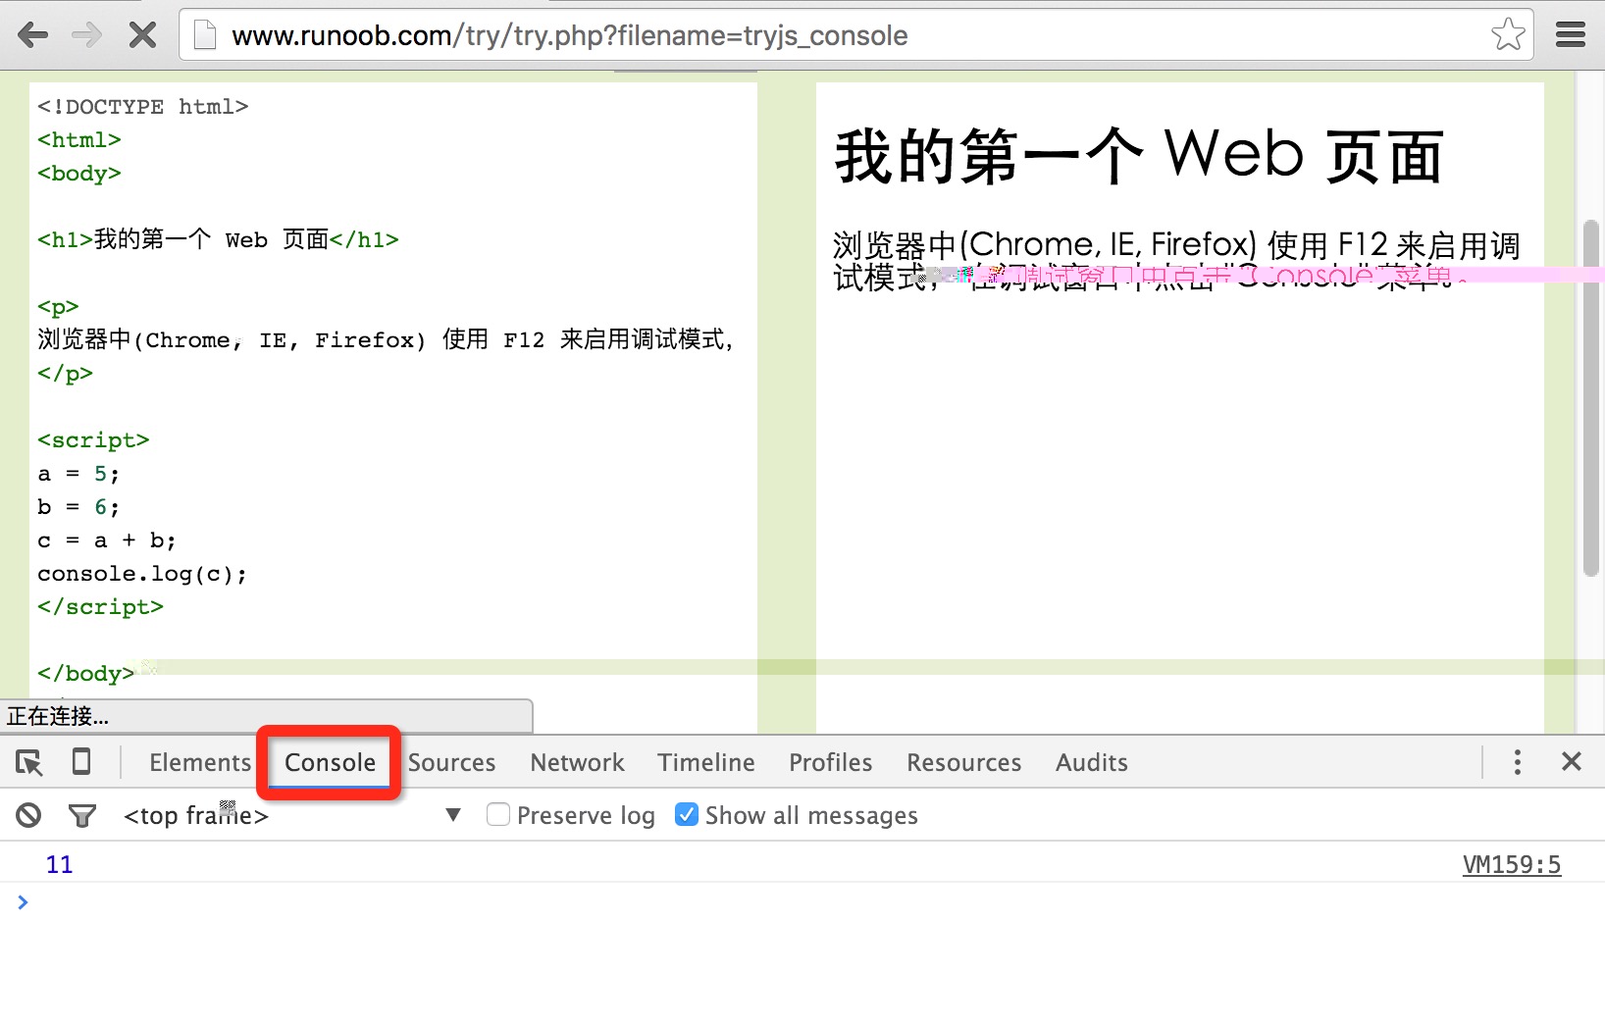The image size is (1605, 1026).
Task: Click the browser back arrow
Action: coord(32,36)
